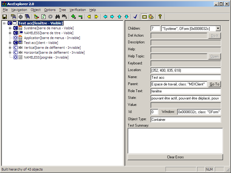
Task: Open the Navigation menu
Action: pyautogui.click(x=19, y=10)
